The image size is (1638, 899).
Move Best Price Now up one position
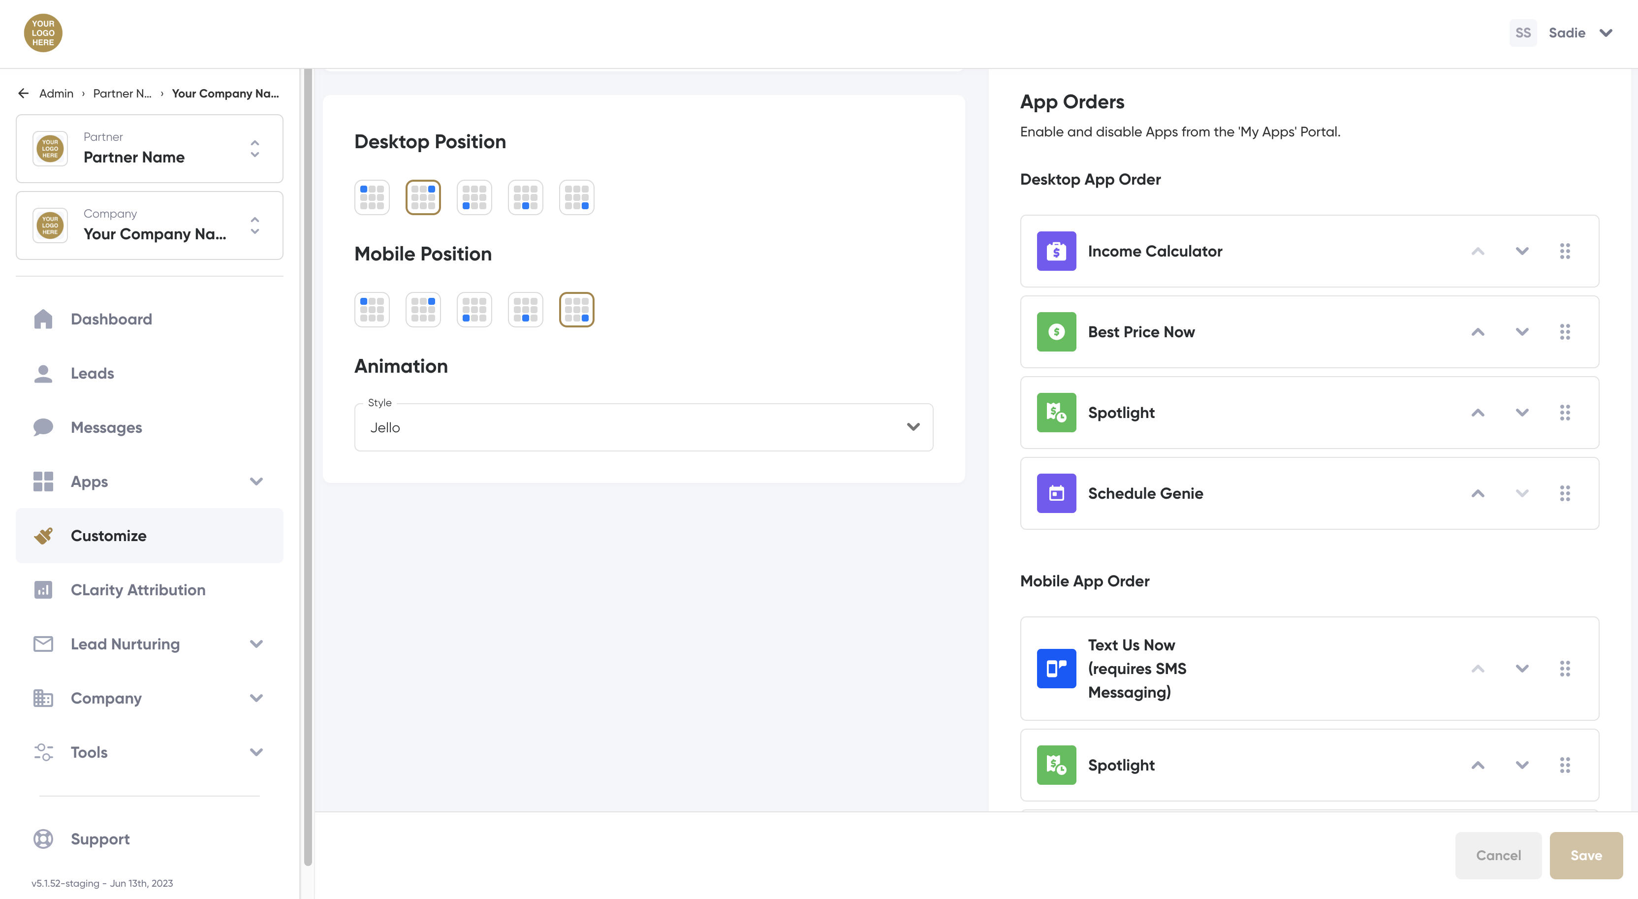tap(1478, 332)
